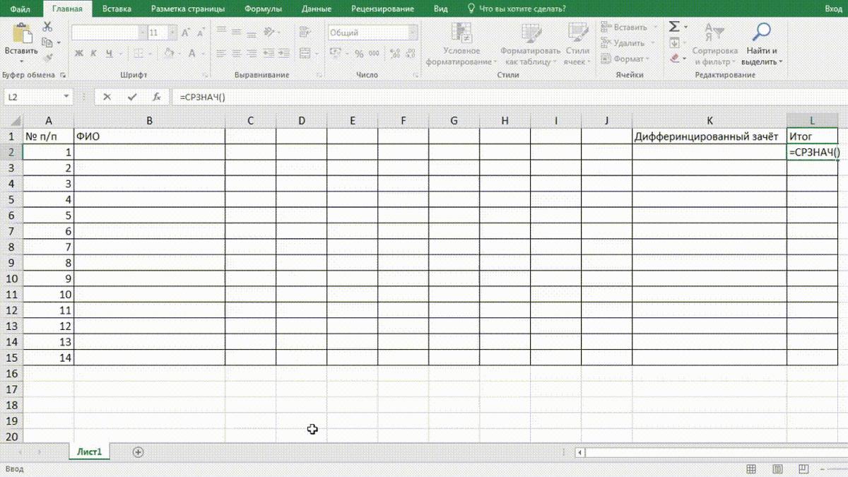Switch to the Рецензирование tab
848x477 pixels.
(x=382, y=9)
